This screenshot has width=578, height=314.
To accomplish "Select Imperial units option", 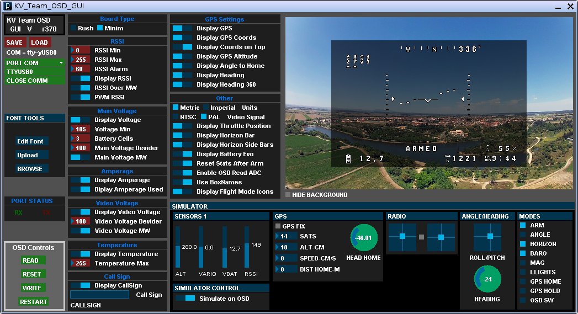I will click(206, 108).
